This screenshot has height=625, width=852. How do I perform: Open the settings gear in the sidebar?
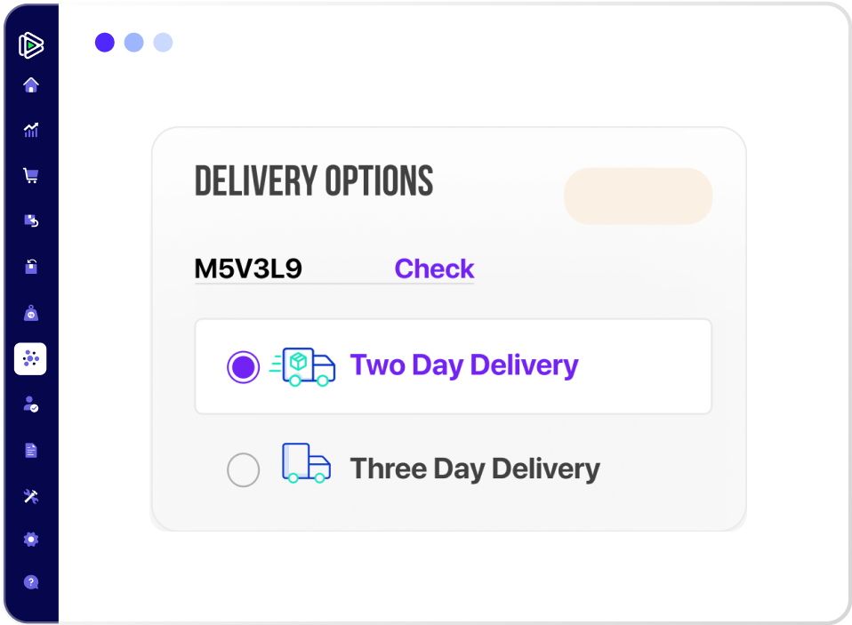pos(31,540)
